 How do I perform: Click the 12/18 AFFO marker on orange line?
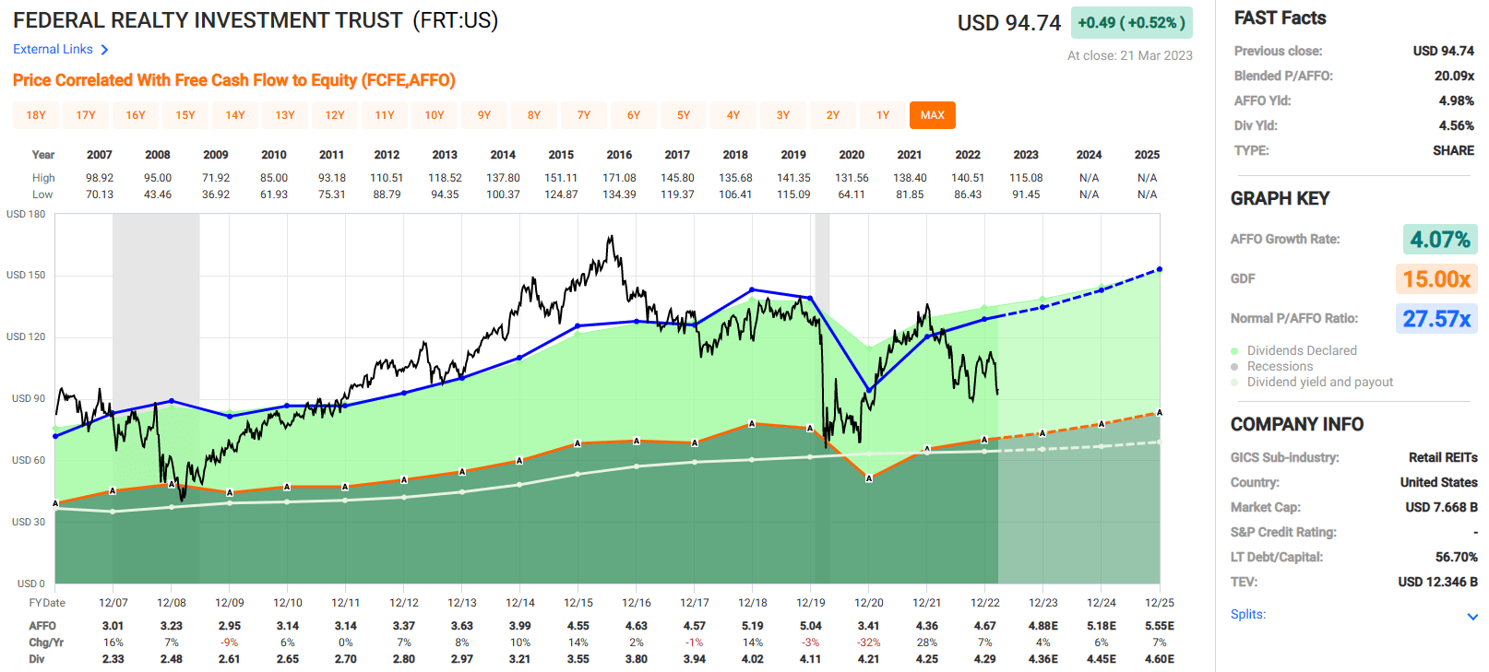(752, 424)
